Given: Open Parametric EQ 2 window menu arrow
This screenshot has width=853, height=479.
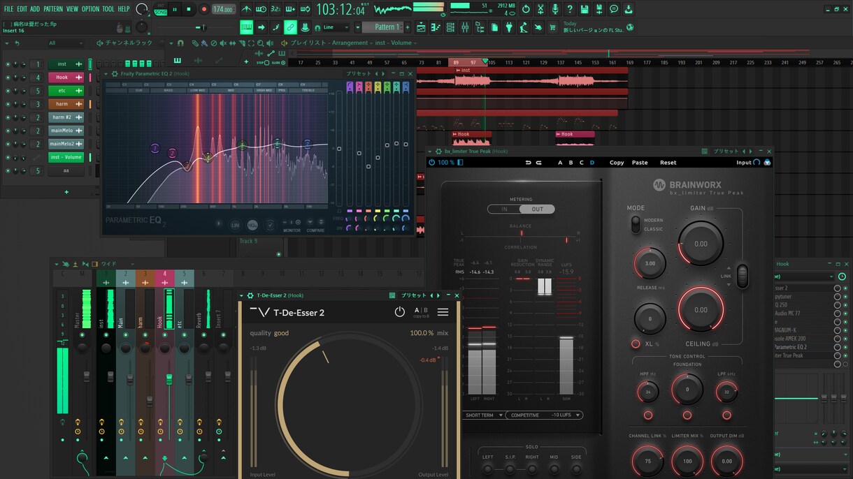Looking at the screenshot, I should (x=107, y=73).
